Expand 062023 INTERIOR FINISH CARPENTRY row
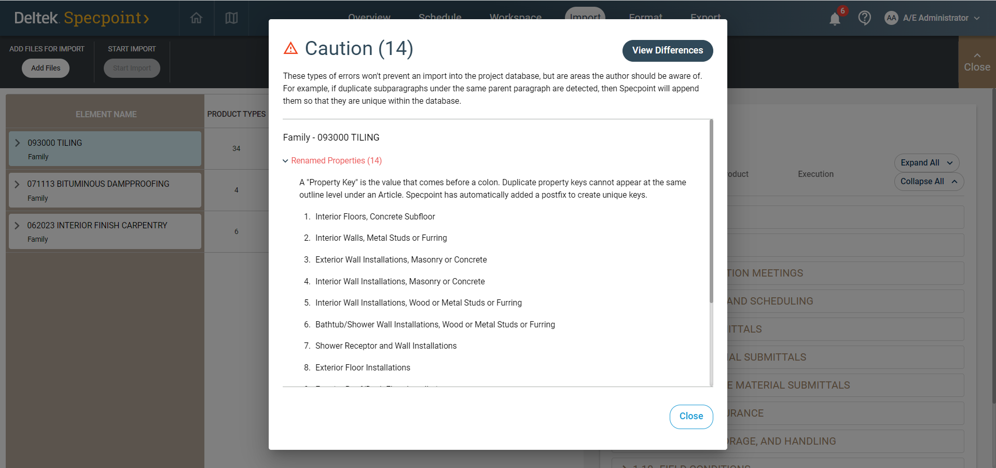996x468 pixels. pyautogui.click(x=17, y=226)
